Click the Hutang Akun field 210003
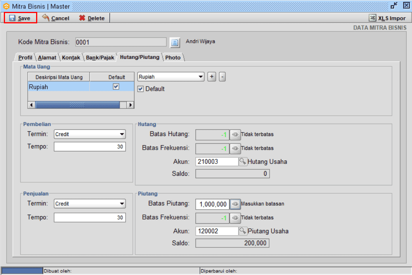 217,162
